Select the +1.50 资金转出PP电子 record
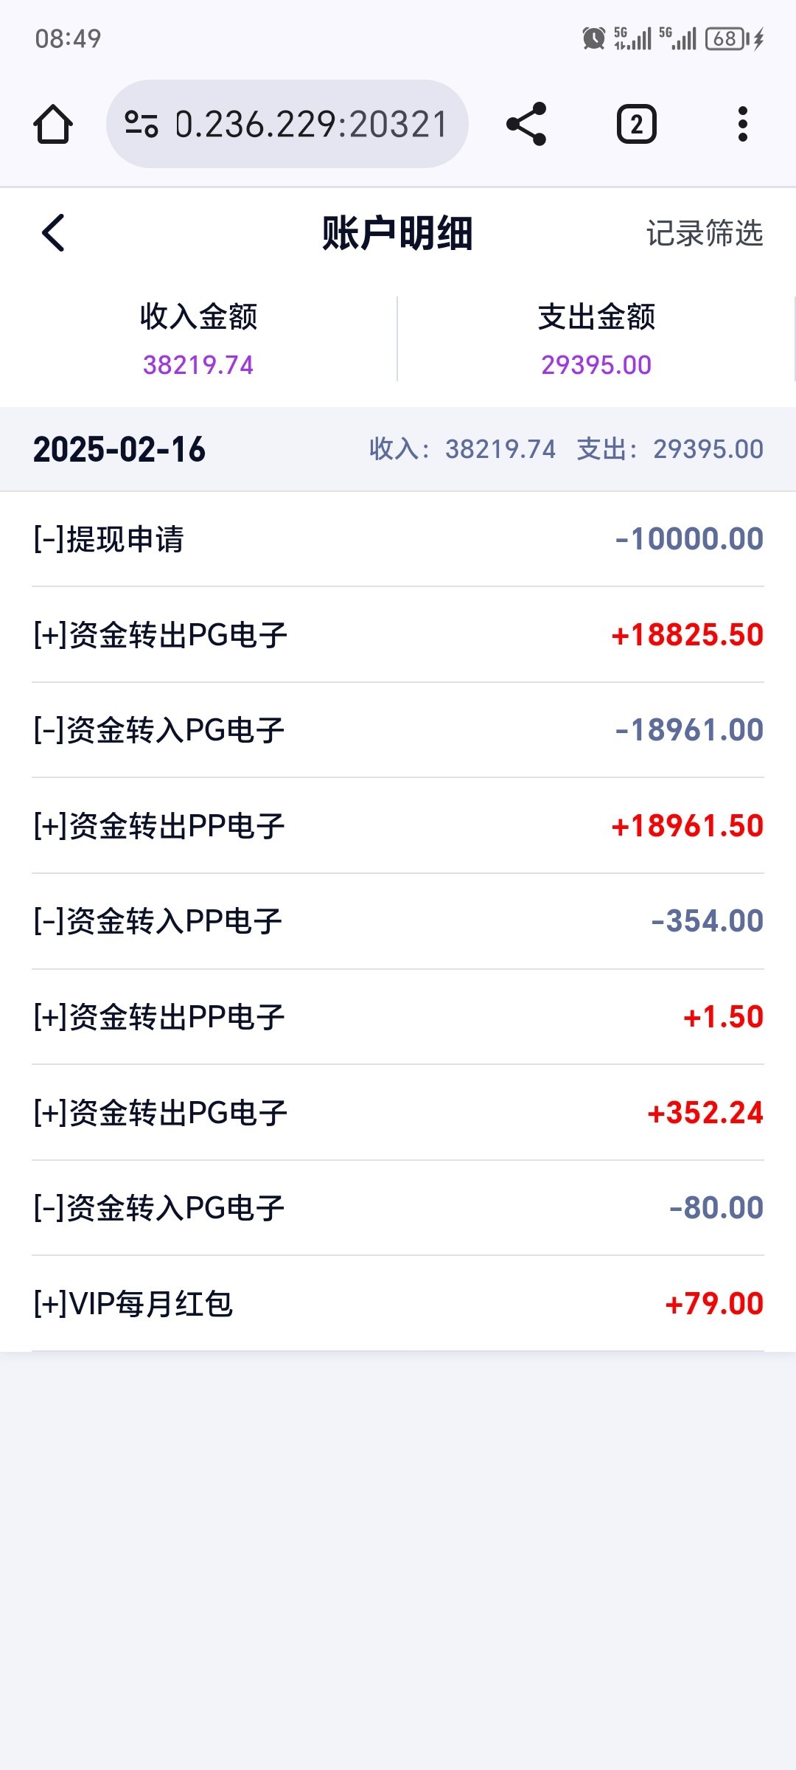Screen dimensions: 796x1770 pos(398,1017)
